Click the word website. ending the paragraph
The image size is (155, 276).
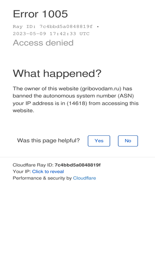click(x=24, y=110)
